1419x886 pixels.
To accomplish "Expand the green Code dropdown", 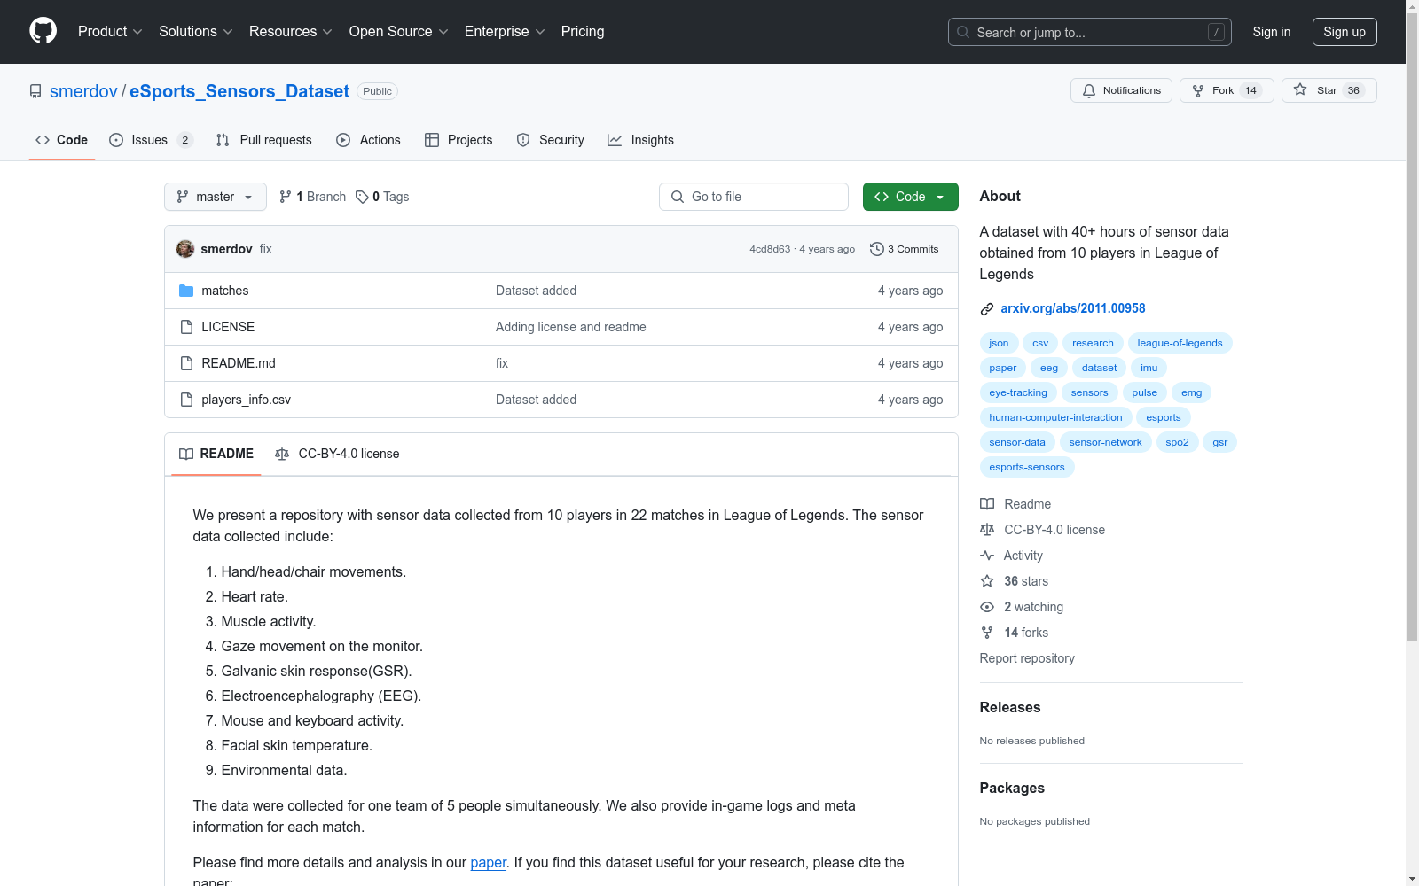I will tap(910, 197).
